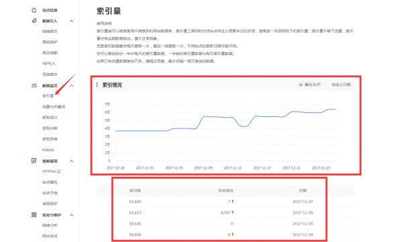
Task: Click the 索引情况 panel title
Action: click(x=112, y=85)
